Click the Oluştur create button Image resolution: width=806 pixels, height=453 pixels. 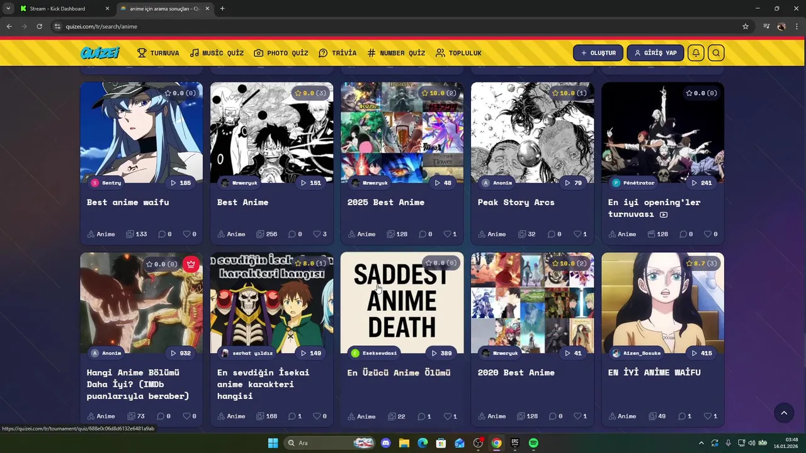coord(598,53)
